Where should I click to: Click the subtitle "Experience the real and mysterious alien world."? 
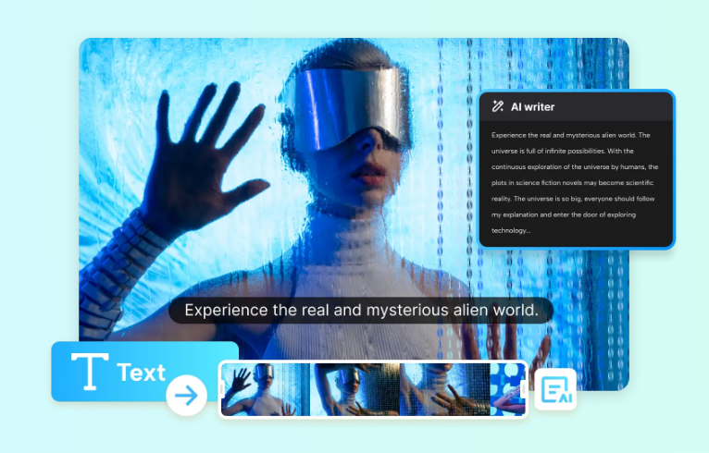[x=361, y=310]
